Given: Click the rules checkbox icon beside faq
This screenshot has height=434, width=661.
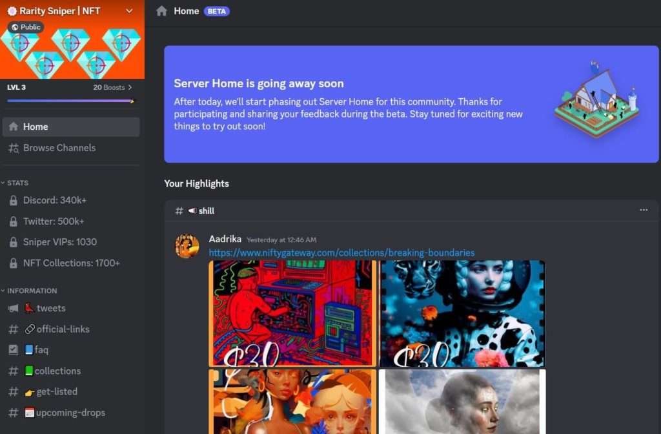Looking at the screenshot, I should [x=14, y=349].
